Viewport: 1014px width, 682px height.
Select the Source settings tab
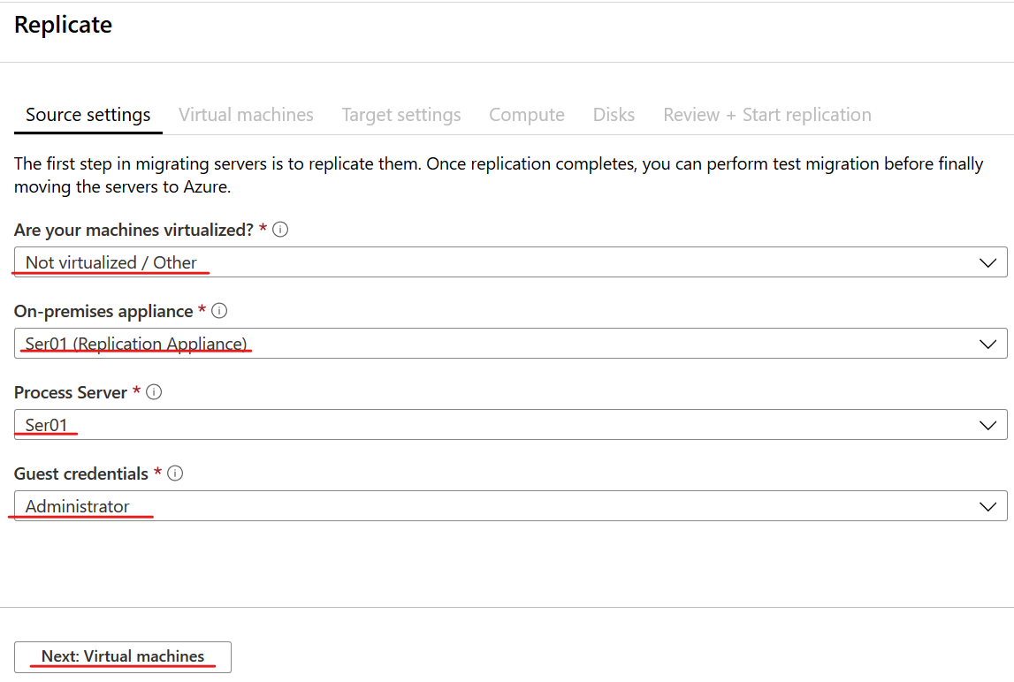(88, 115)
